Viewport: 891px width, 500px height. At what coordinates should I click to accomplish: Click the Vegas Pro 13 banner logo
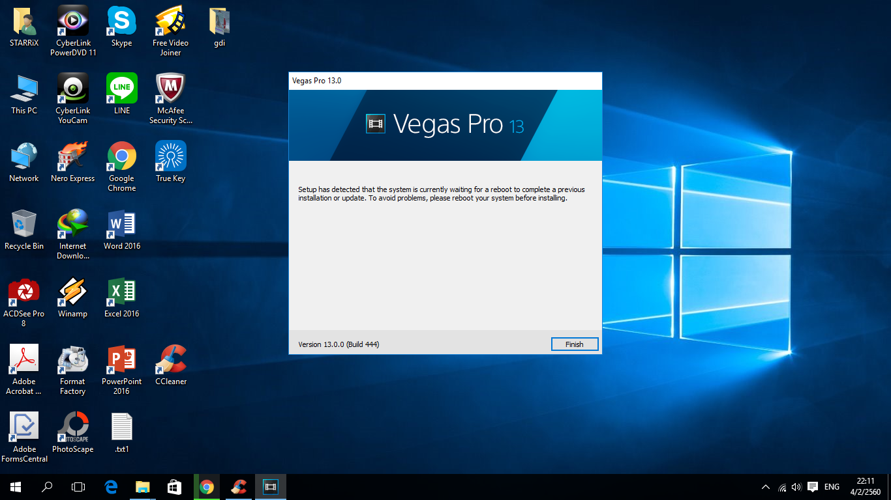coord(445,124)
